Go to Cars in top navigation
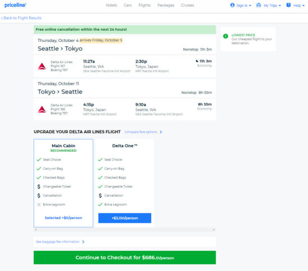 click(x=128, y=5)
